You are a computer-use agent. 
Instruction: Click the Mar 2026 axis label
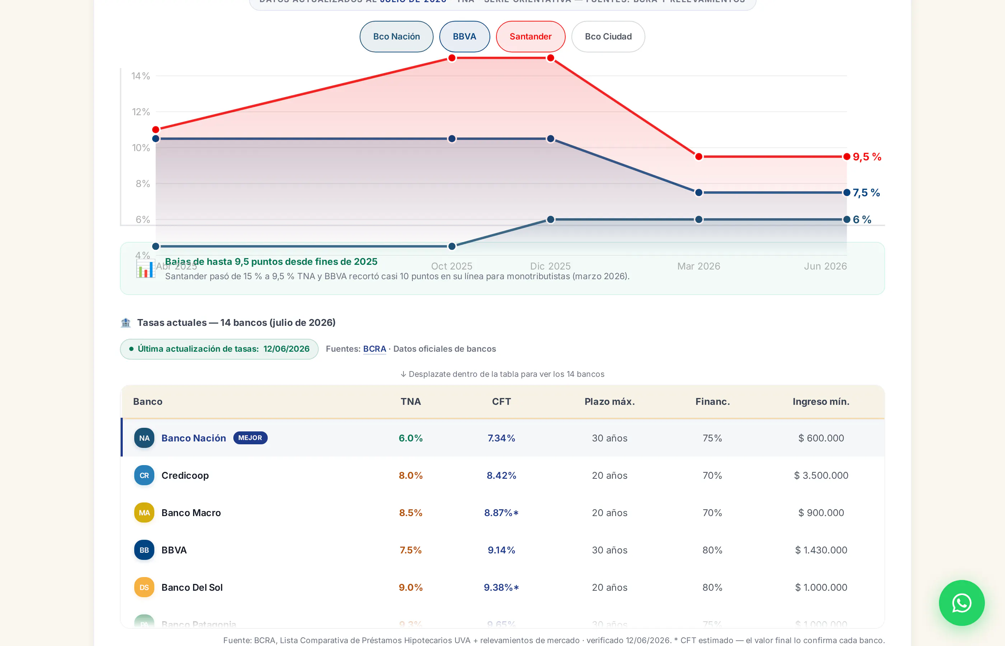699,266
